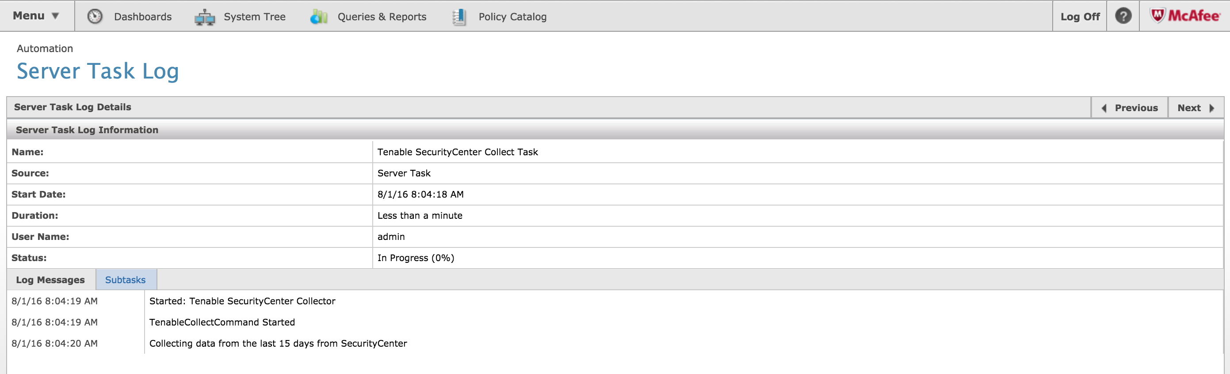Click the User Name: field label
The image size is (1230, 374).
[40, 237]
